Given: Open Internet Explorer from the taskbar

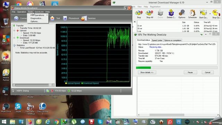Looking at the screenshot, I should tap(48, 122).
